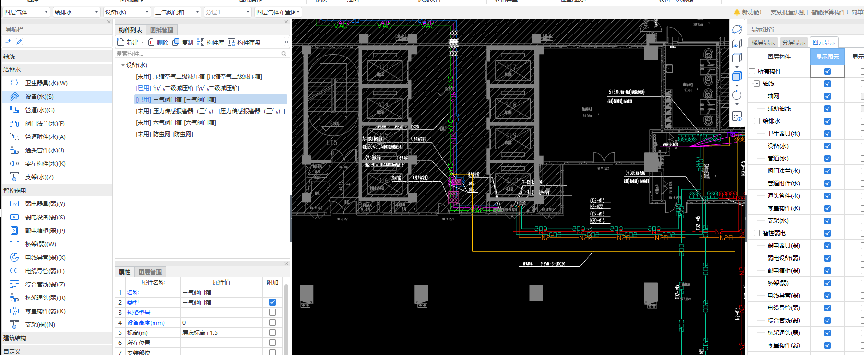Image resolution: width=864 pixels, height=355 pixels.
Task: Expand 建筑结构 navigation section
Action: coord(57,338)
